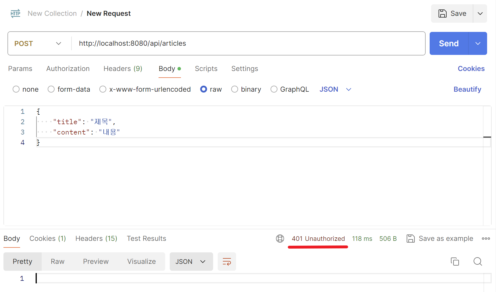Viewport: 496px width, 292px height.
Task: Expand the Save options arrow
Action: pos(480,14)
